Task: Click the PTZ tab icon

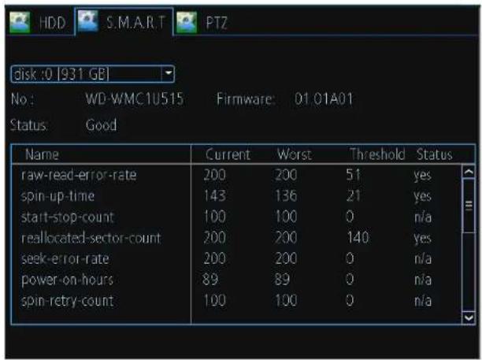Action: click(x=187, y=22)
